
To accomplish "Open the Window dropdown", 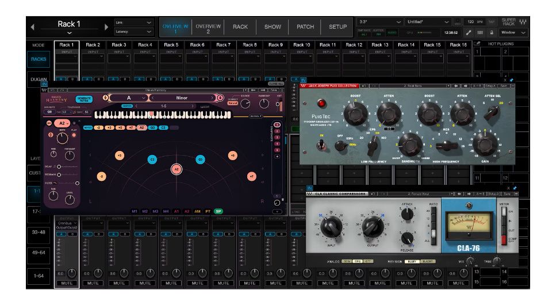I will [513, 33].
